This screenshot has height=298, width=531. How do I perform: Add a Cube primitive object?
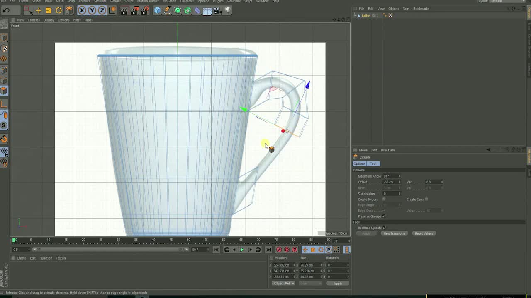(157, 10)
